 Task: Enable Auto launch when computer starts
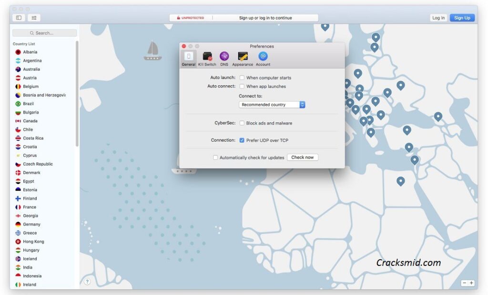pos(242,78)
